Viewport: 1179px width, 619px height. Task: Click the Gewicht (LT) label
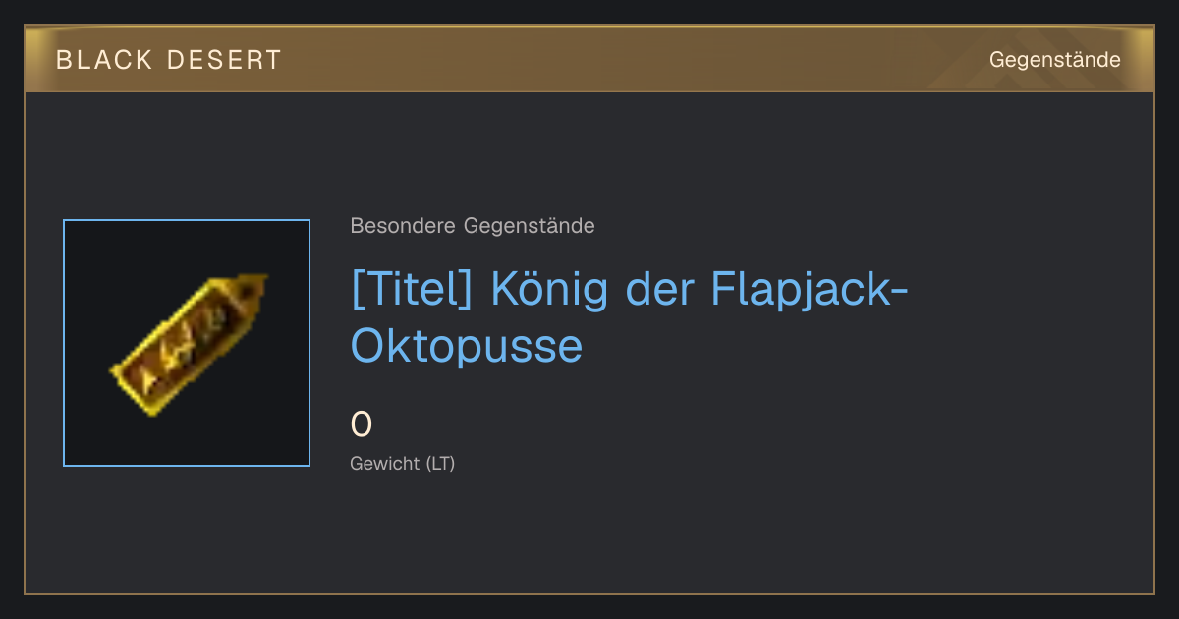pos(403,463)
